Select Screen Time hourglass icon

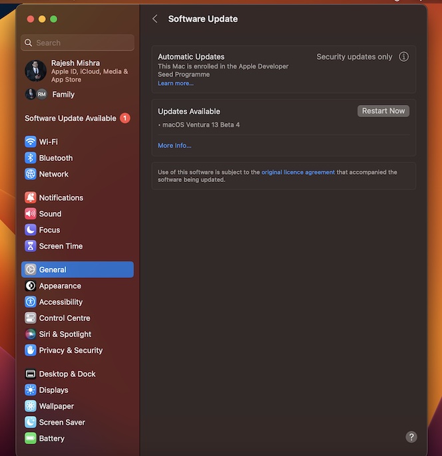[x=30, y=246]
